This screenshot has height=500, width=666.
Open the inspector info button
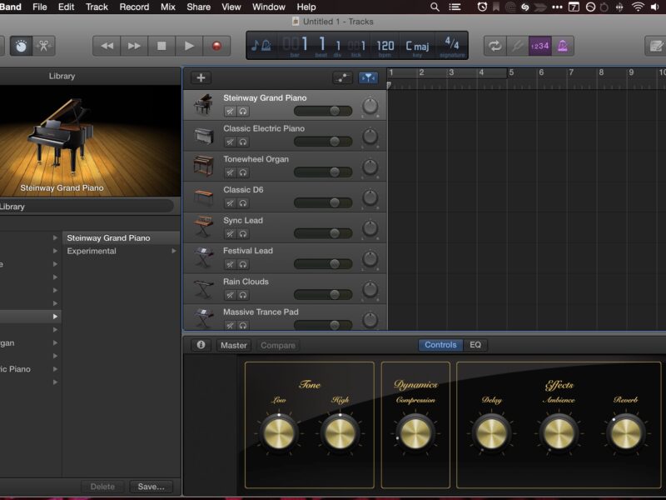[x=200, y=345]
